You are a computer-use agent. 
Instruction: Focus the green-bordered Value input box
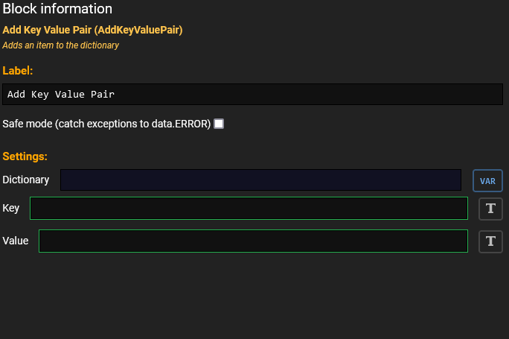[253, 241]
